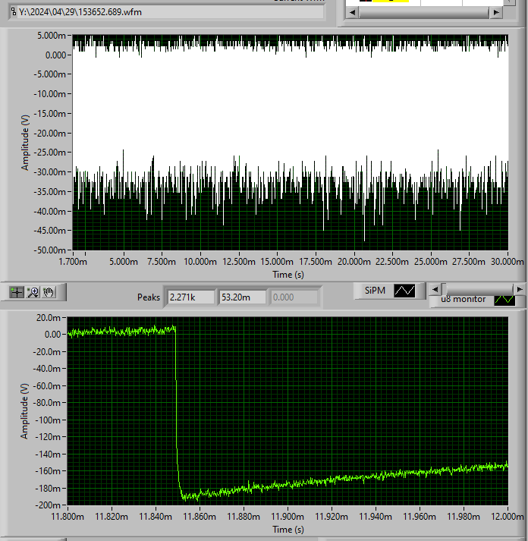
Task: Click left arrow of top table scrollbar
Action: click(x=351, y=13)
